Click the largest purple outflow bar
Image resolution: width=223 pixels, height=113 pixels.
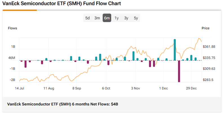click(x=179, y=71)
